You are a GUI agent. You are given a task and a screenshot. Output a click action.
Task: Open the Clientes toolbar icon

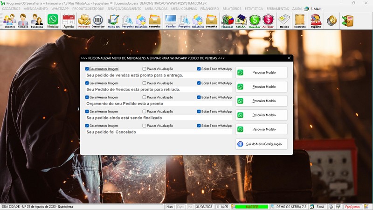(9, 21)
